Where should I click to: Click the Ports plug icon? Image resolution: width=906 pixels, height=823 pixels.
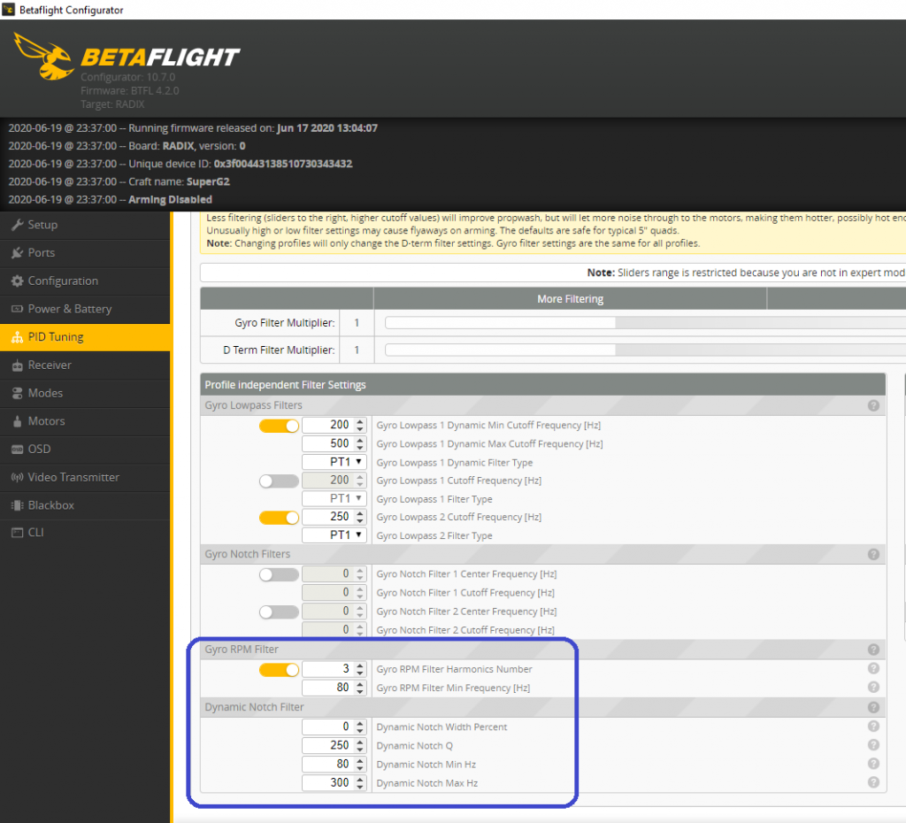pos(18,252)
